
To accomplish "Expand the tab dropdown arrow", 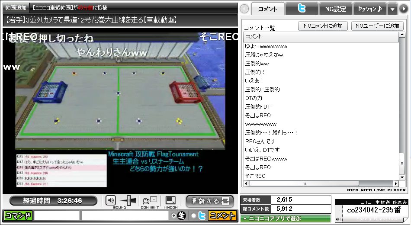I will (x=392, y=10).
